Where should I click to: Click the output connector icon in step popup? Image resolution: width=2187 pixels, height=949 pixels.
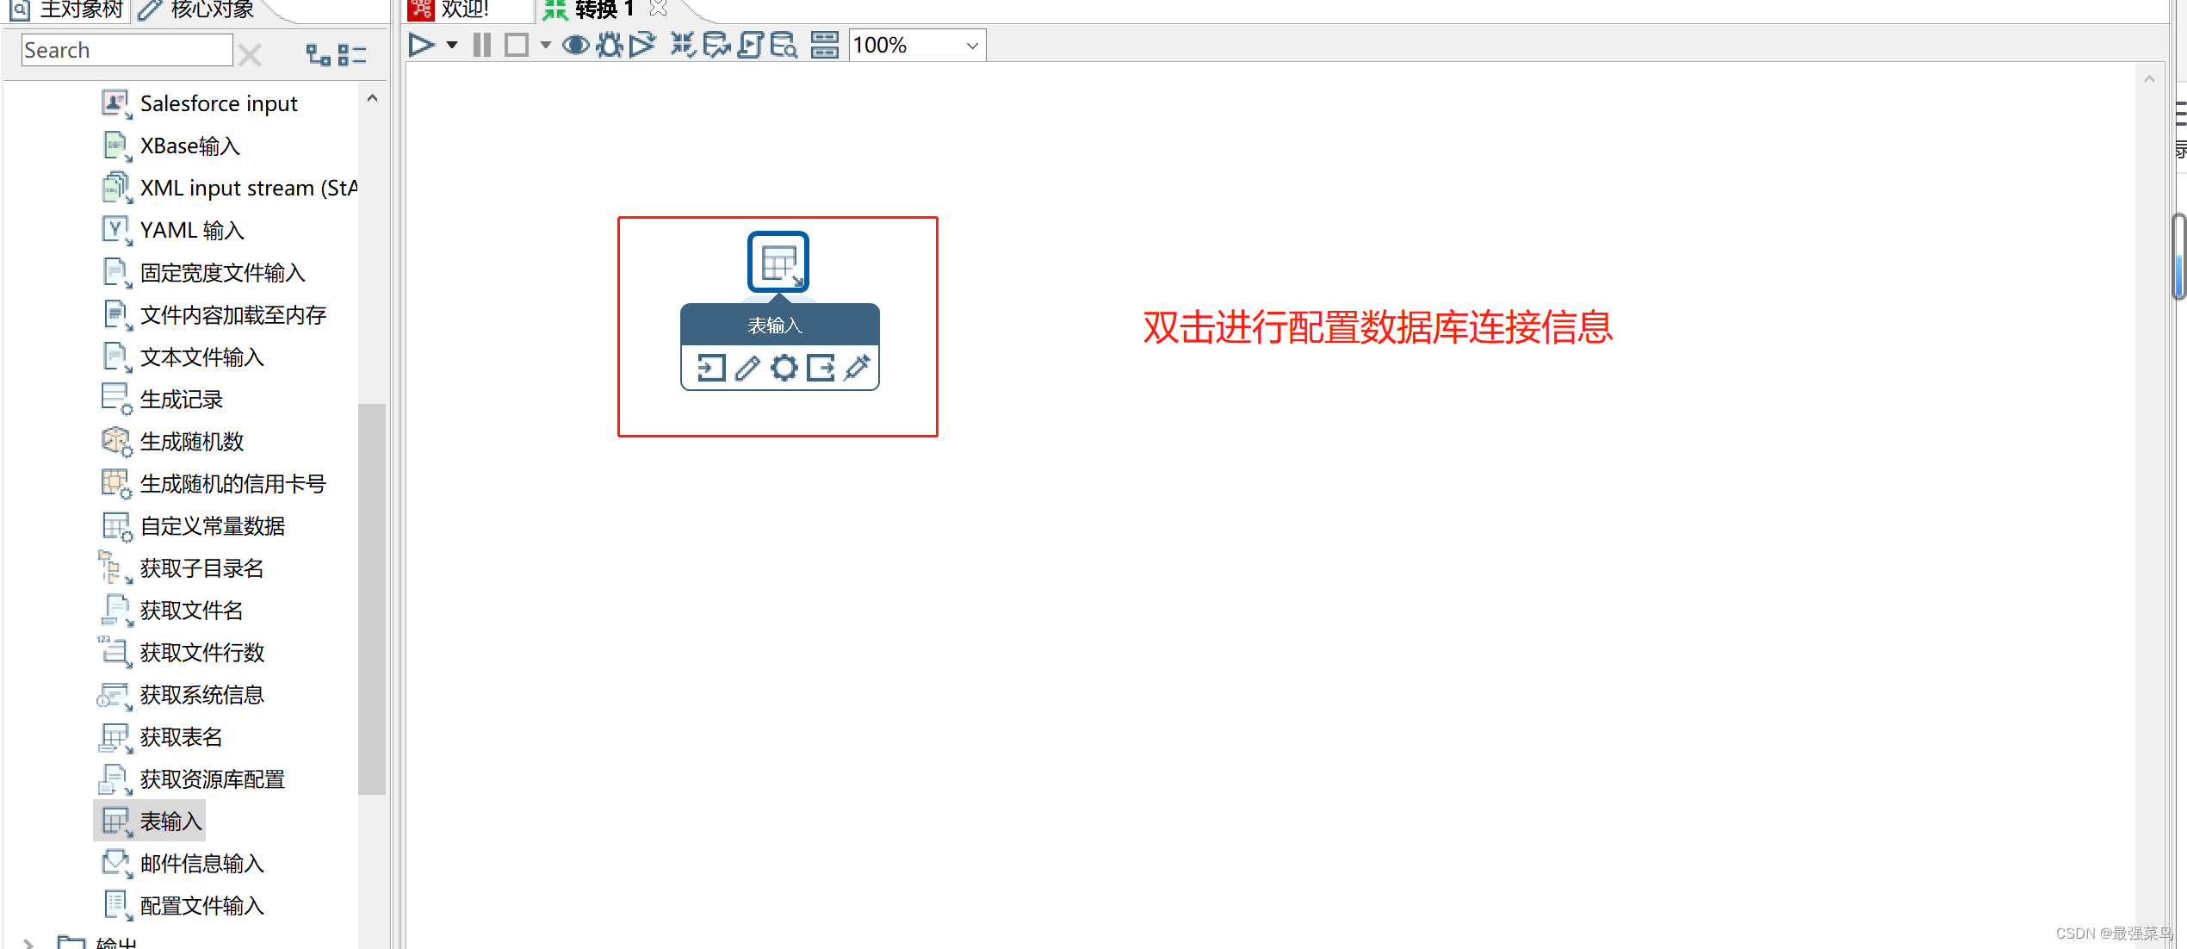(821, 368)
